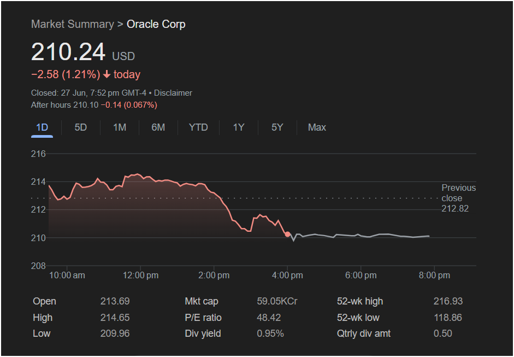This screenshot has width=514, height=357.
Task: Click the Qtrly div amt value 0.50
Action: (x=443, y=333)
